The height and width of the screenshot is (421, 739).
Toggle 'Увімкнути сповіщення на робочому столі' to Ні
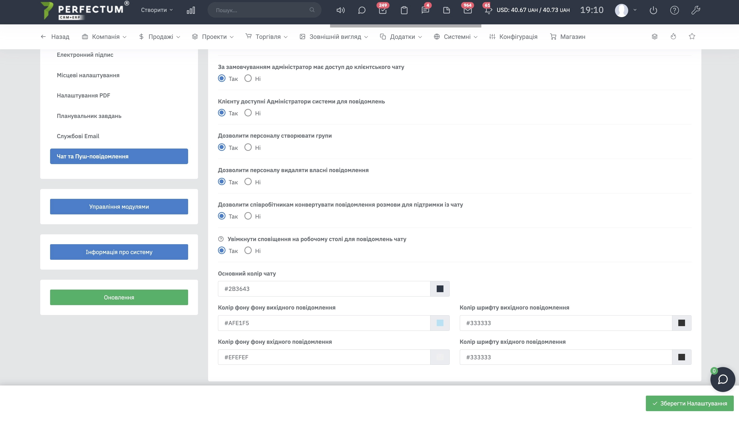[248, 251]
